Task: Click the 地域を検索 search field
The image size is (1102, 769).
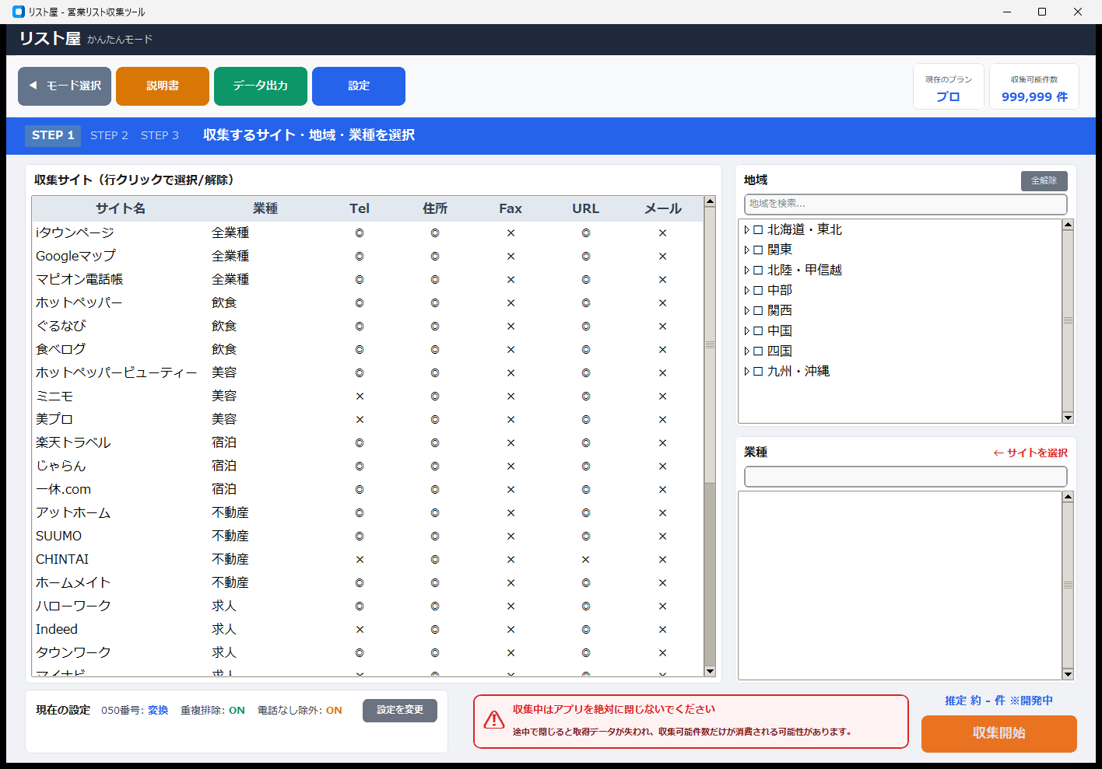Action: click(x=905, y=204)
